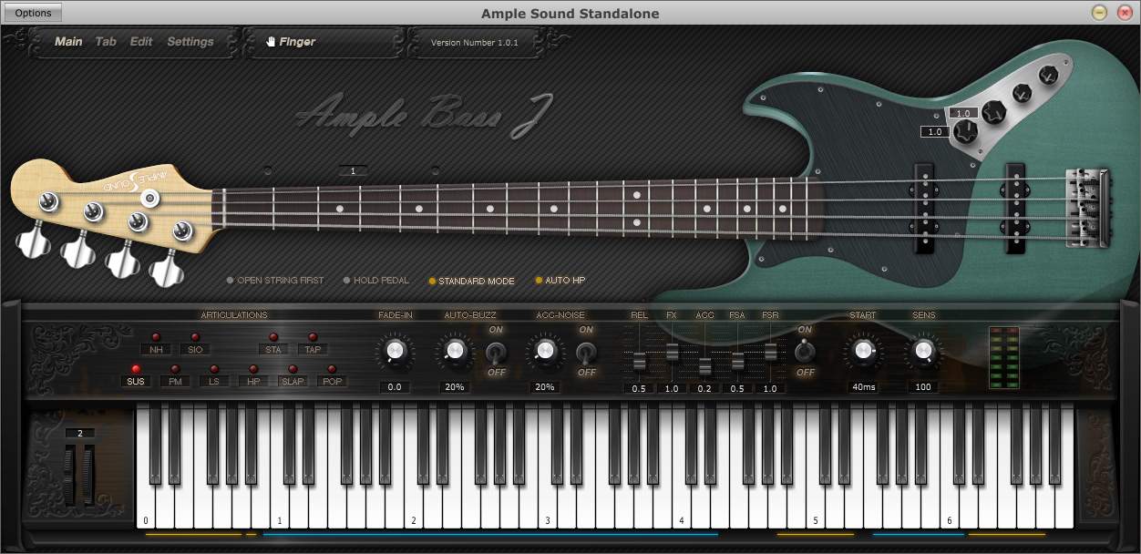This screenshot has width=1141, height=554.
Task: Click the REL slider fader
Action: coord(639,362)
